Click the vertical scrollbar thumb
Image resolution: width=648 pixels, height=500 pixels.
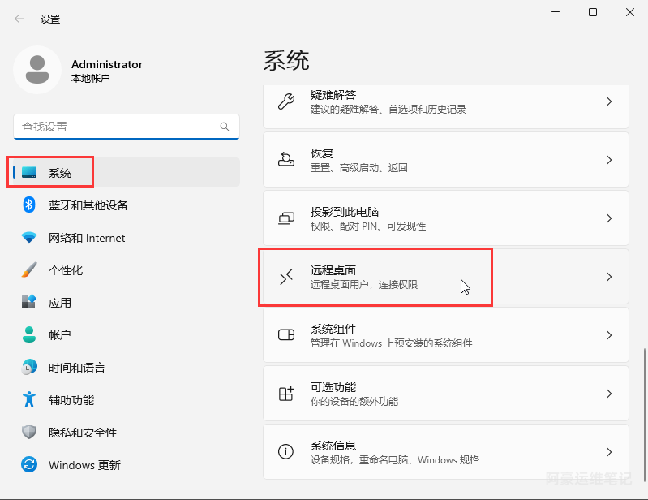644,416
